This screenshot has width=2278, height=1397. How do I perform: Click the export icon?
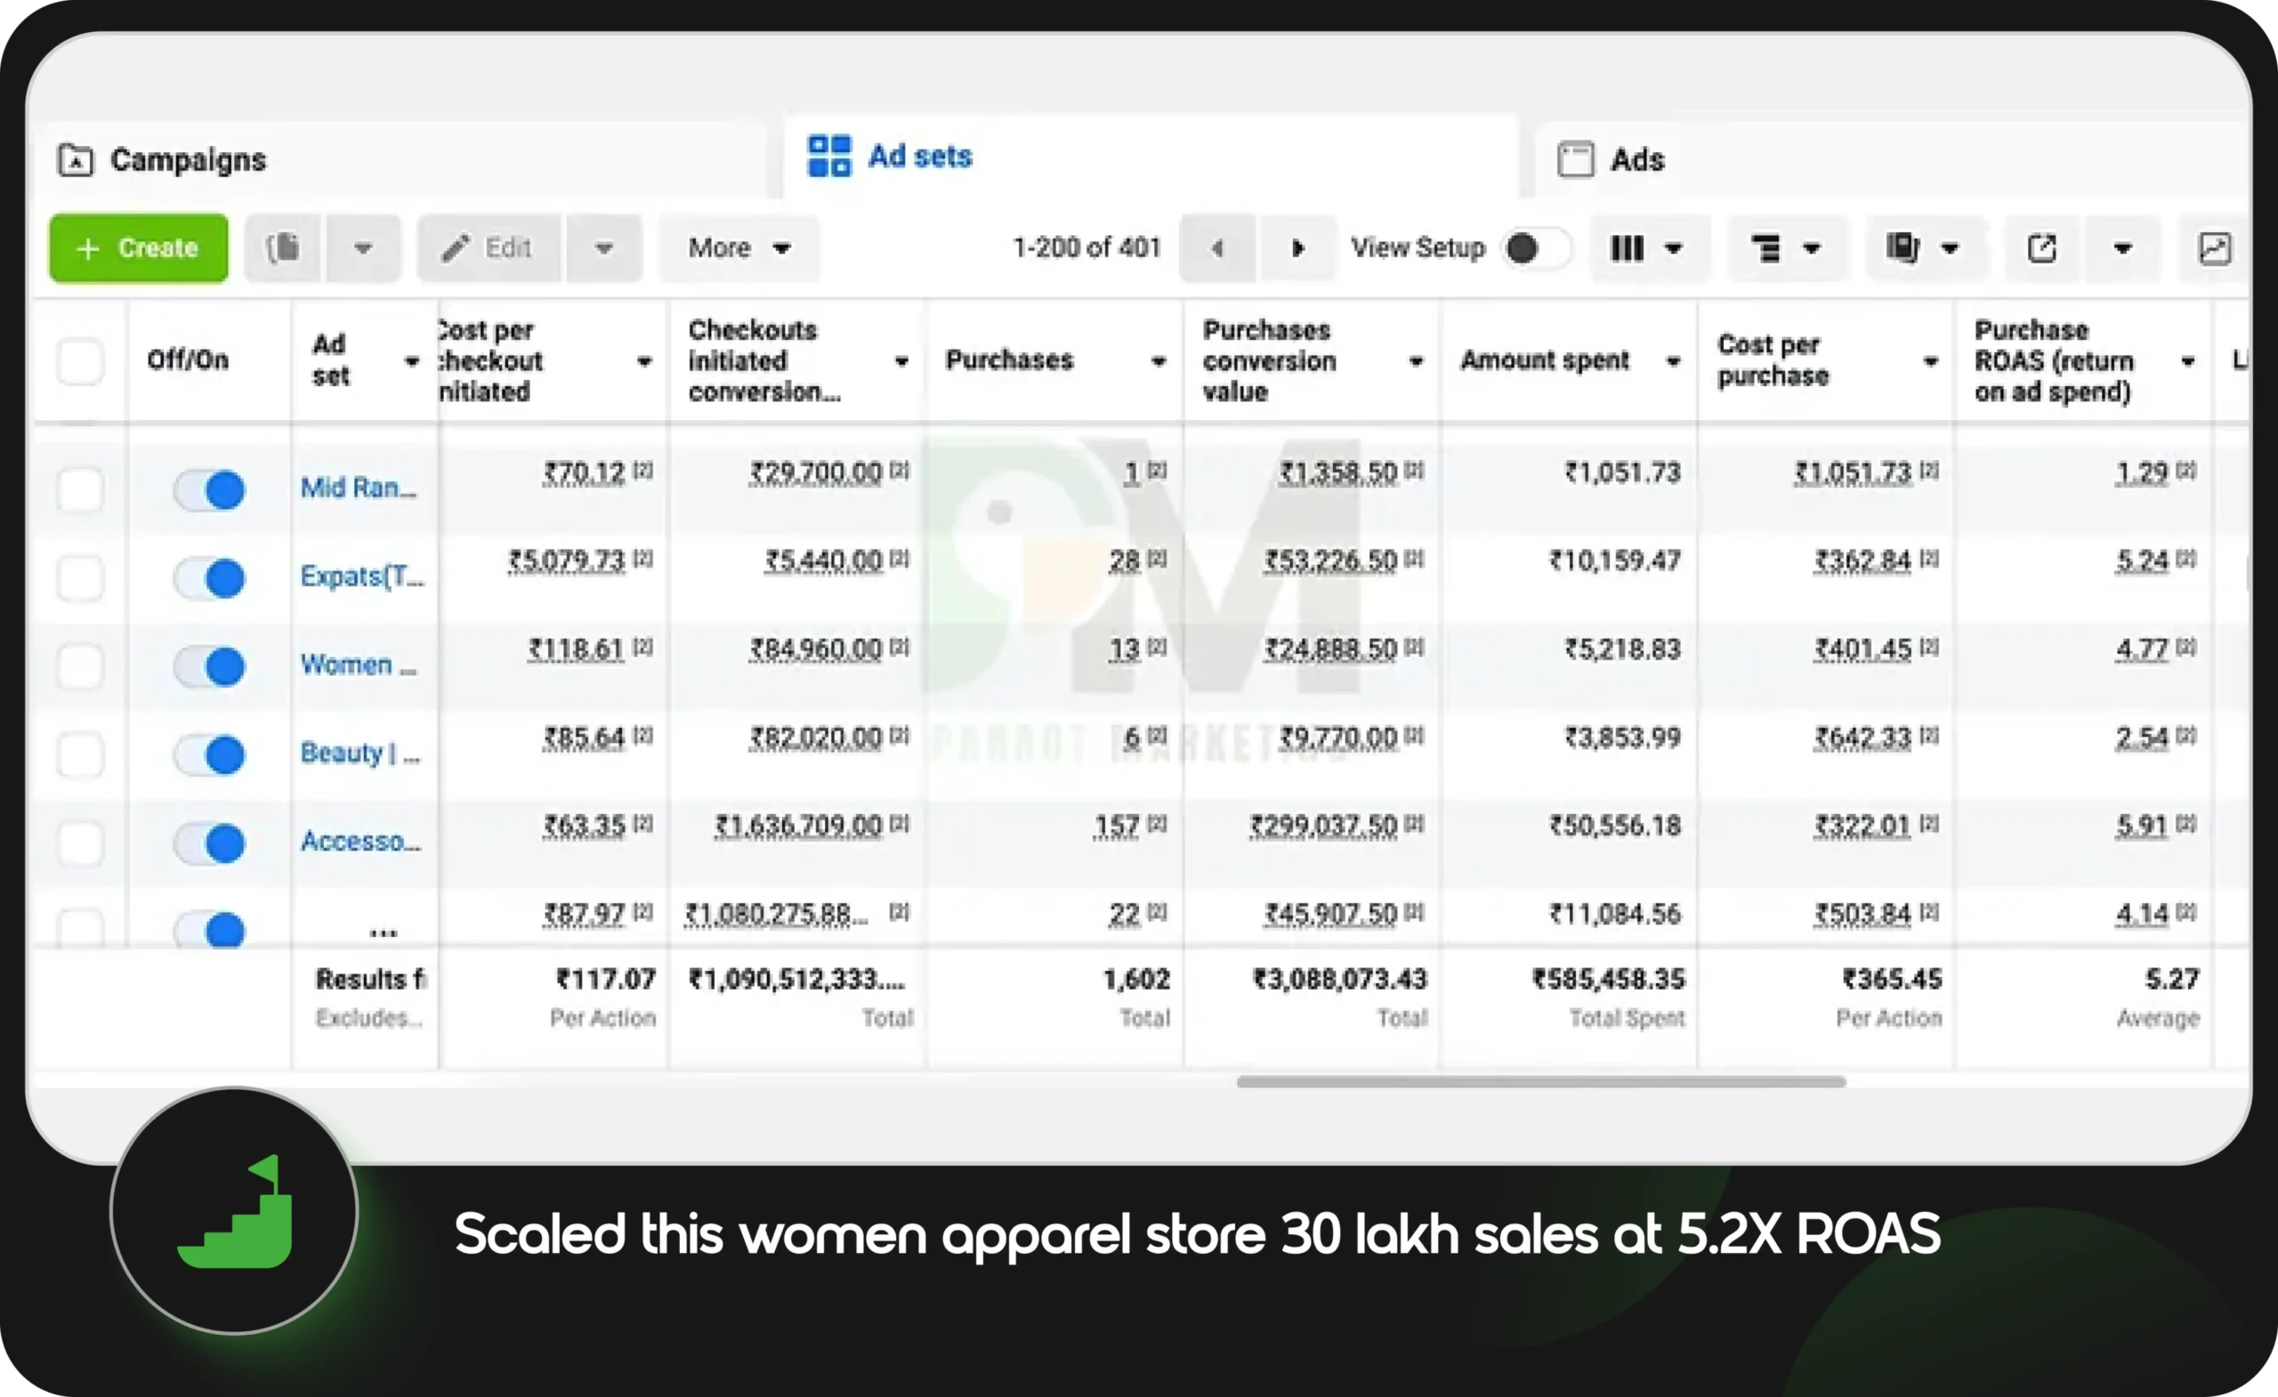tap(2041, 247)
